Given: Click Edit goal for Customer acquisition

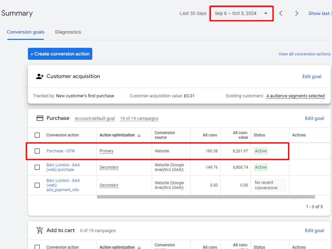Looking at the screenshot, I should tap(312, 76).
